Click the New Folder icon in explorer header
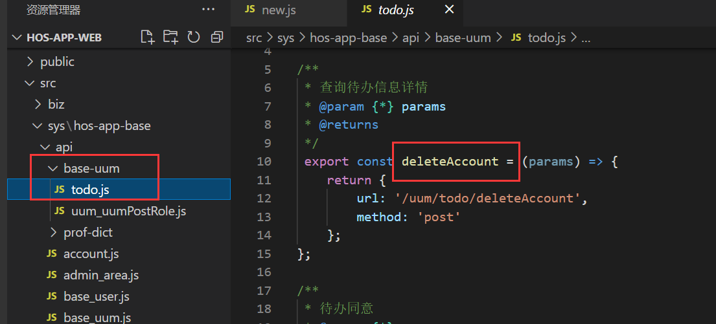This screenshot has width=716, height=324. pos(170,37)
